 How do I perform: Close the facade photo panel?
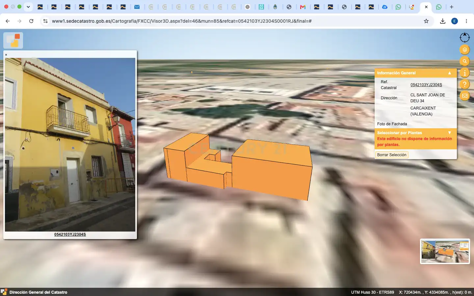pyautogui.click(x=6, y=55)
